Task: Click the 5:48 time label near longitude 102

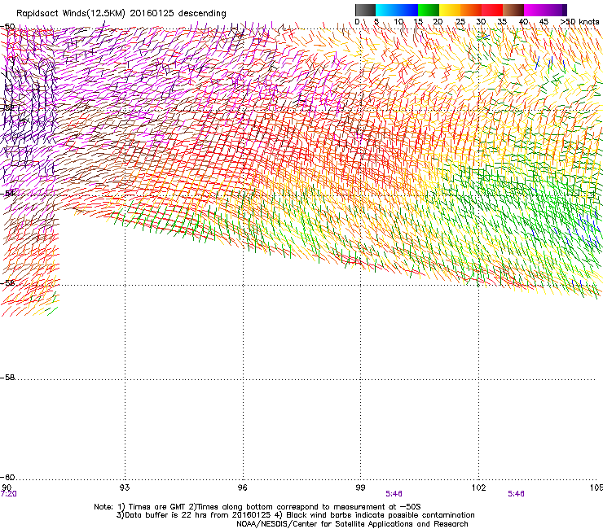Action: (516, 494)
